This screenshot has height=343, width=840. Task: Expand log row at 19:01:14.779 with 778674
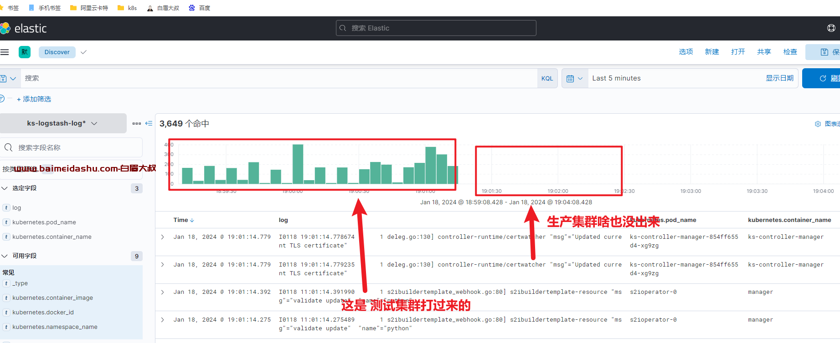(162, 237)
